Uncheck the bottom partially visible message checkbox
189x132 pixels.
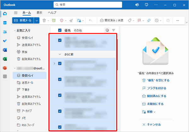60,127
